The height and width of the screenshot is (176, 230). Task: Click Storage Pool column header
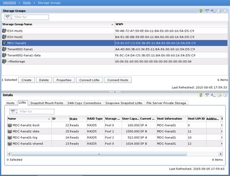point(113,119)
